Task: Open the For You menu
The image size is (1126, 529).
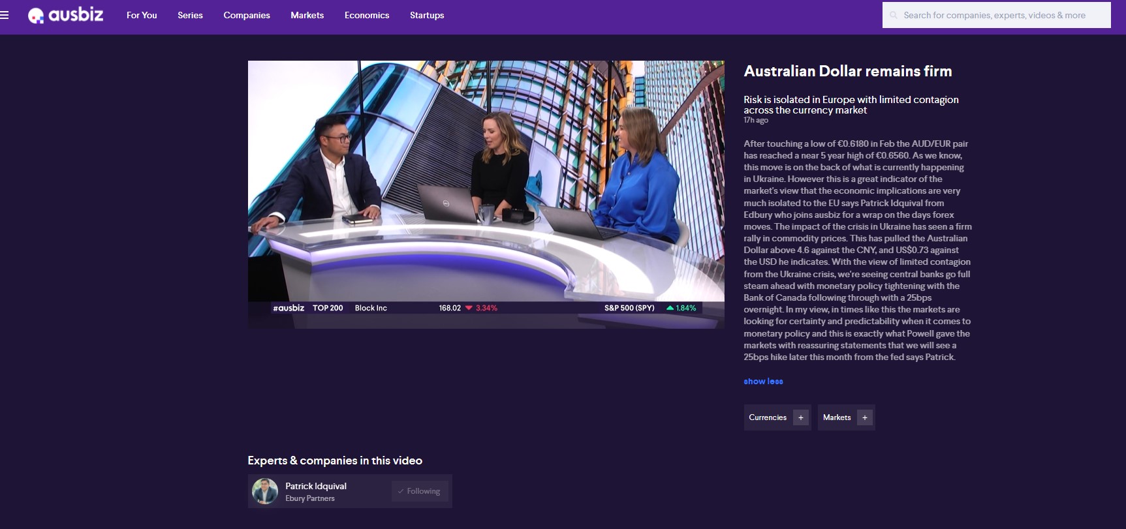Action: click(x=142, y=15)
